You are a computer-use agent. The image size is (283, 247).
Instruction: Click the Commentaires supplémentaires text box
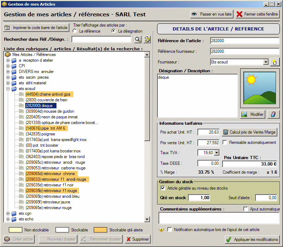[x=219, y=218]
